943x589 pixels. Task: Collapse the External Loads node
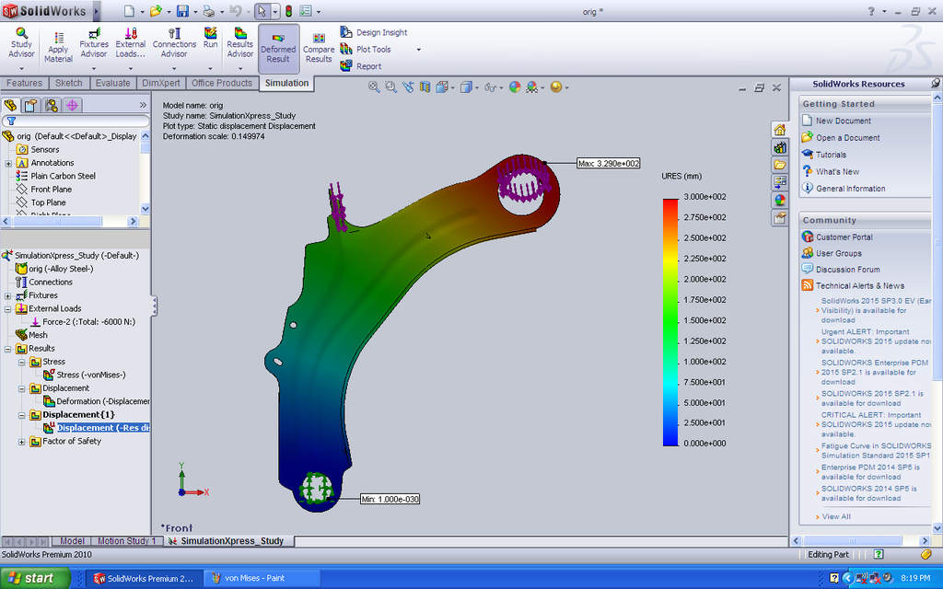point(8,309)
